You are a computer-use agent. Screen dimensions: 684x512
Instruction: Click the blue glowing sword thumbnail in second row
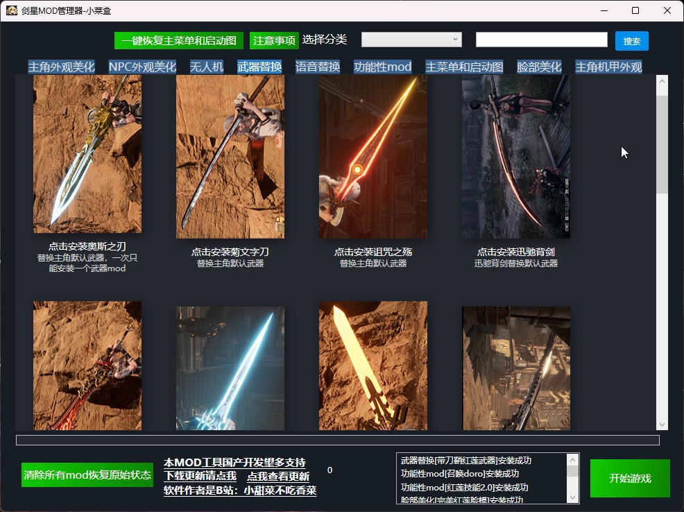(230, 368)
